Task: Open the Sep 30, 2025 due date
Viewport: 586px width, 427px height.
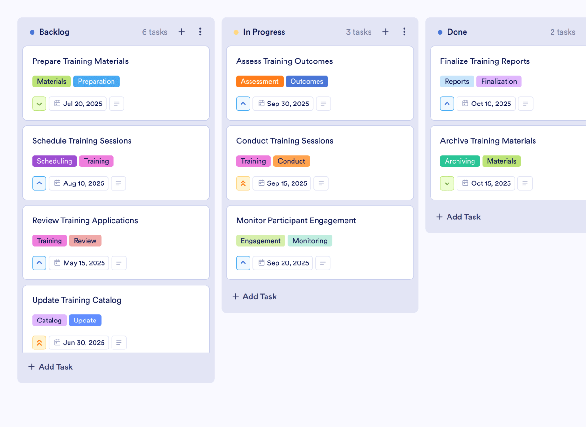Action: coord(283,104)
